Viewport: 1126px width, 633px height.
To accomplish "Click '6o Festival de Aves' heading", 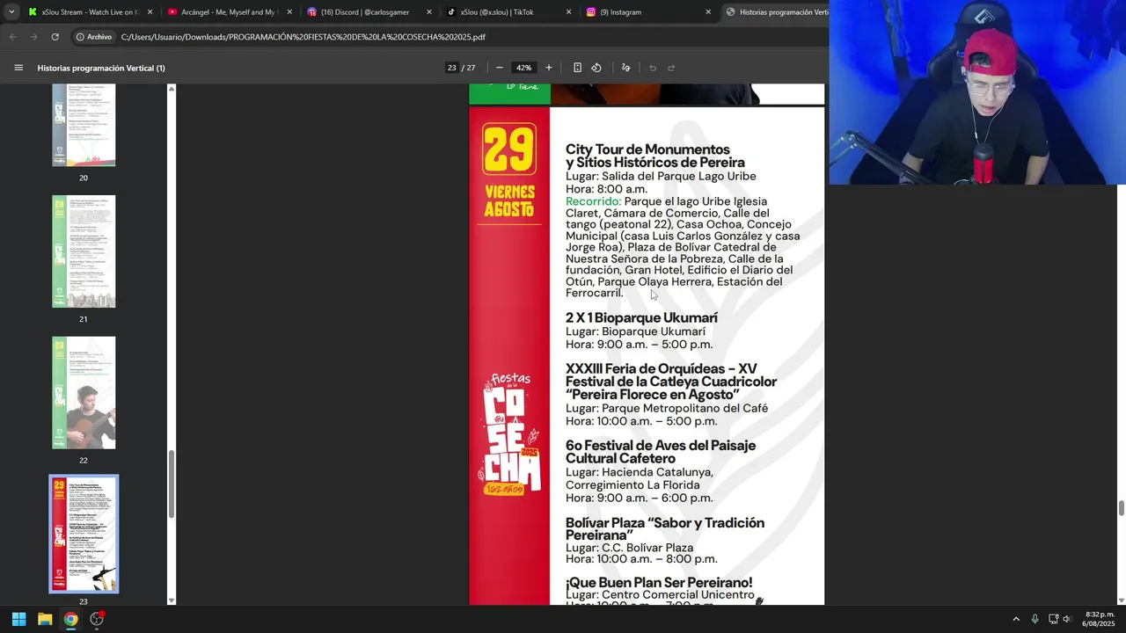I will coord(661,452).
